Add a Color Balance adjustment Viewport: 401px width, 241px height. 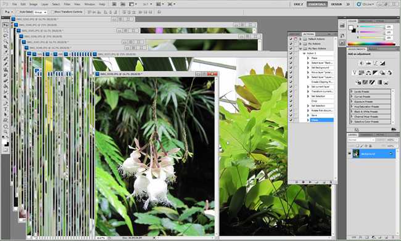tap(368, 73)
